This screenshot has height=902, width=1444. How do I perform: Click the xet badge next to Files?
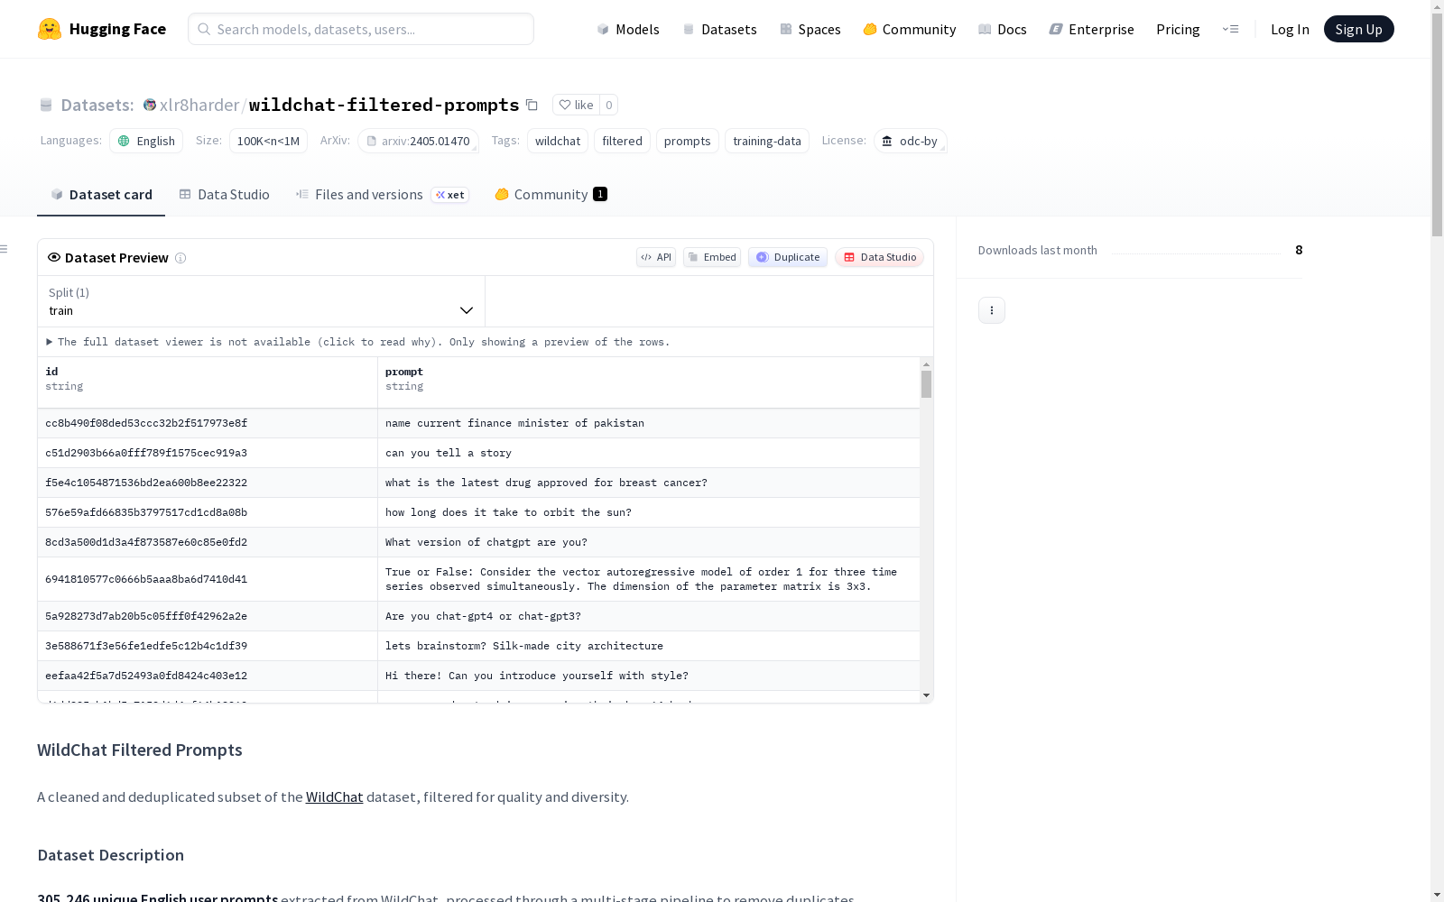click(x=449, y=195)
